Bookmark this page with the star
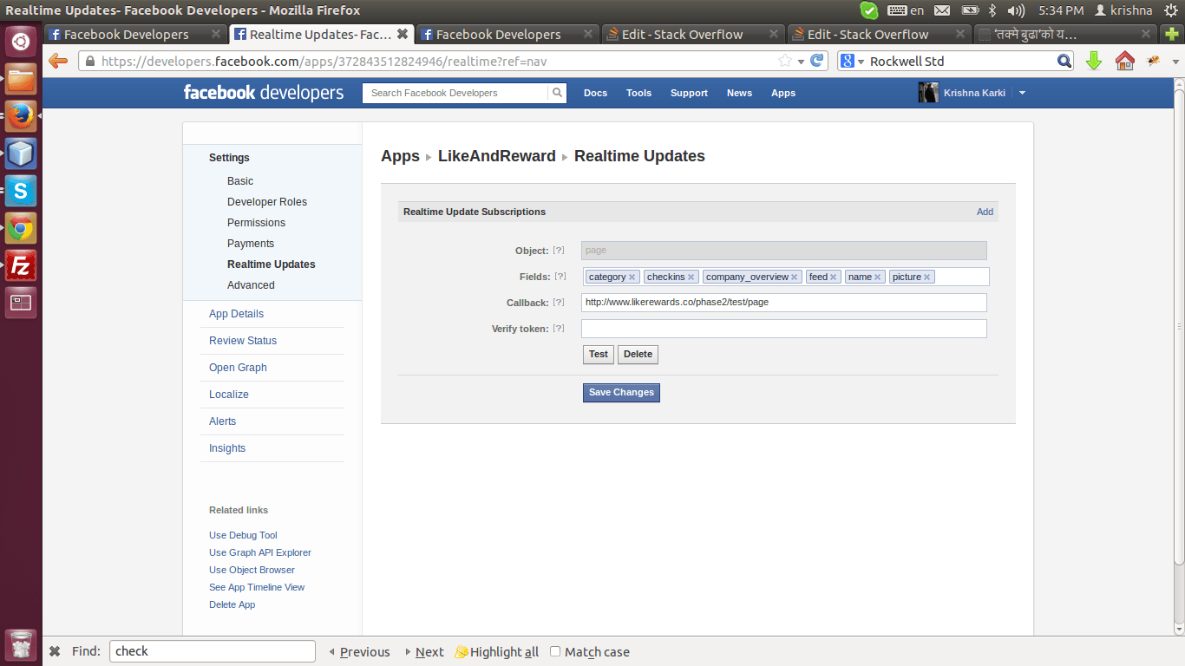The width and height of the screenshot is (1185, 666). [785, 61]
